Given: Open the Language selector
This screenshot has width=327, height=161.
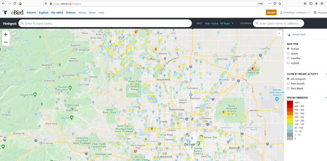Looking at the screenshot, I should click(x=320, y=13).
